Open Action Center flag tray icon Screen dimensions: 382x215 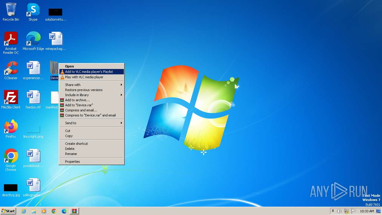354,211
